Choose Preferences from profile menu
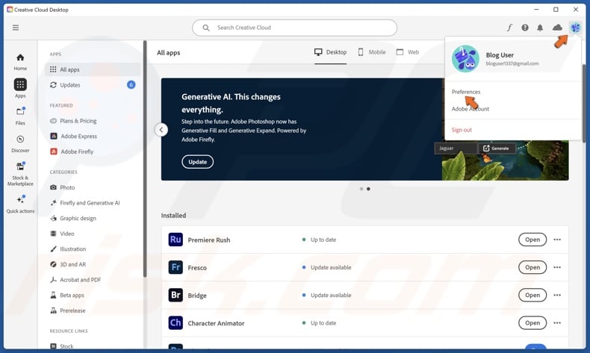590x353 pixels. tap(466, 92)
